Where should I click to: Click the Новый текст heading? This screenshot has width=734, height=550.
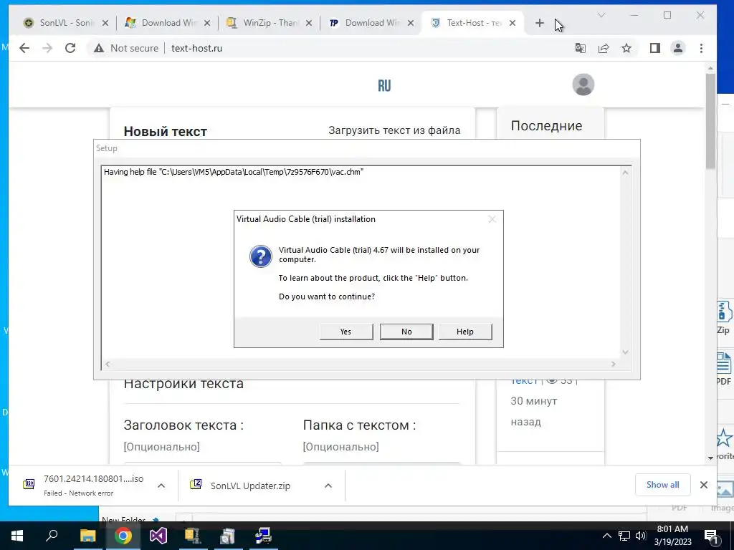(166, 132)
